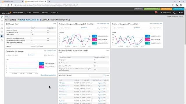Click the fifth icon in the left sidebar

[x=2, y=32]
